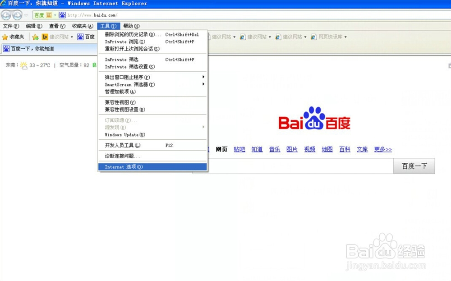Open the 百度 favorites bar link
Image resolution: width=451 pixels, height=281 pixels.
click(86, 37)
